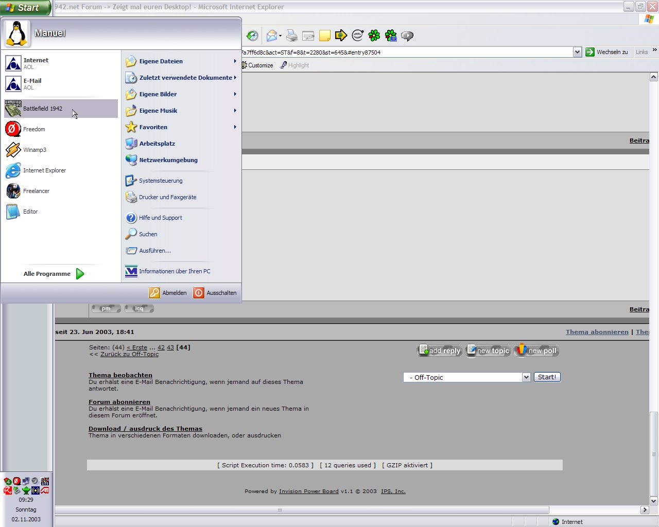Open the Thema beobachten link
Screen dimensions: 659x527
pos(120,375)
